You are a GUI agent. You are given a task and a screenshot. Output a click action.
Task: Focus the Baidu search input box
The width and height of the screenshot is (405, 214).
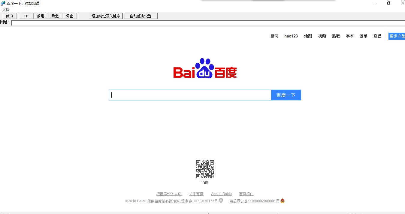click(190, 95)
